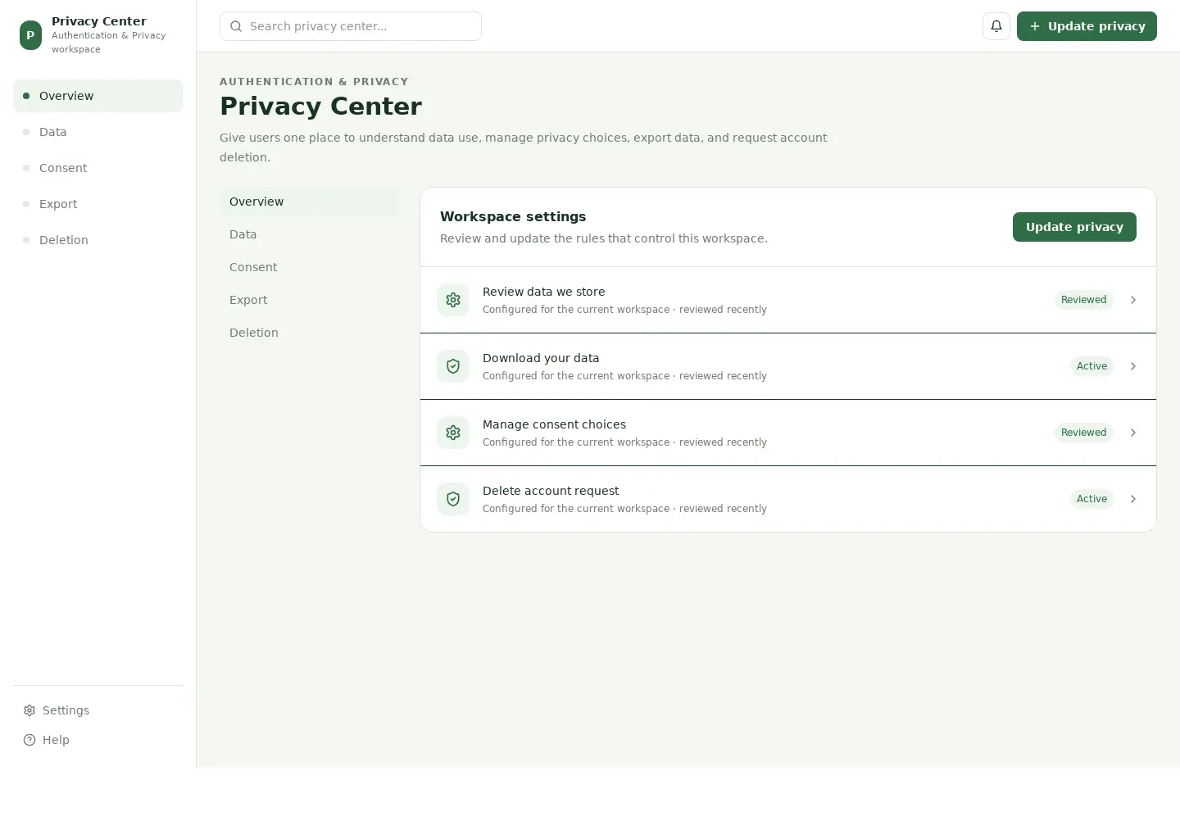Click the Privacy Center sidebar title
This screenshot has width=1180, height=839.
click(x=99, y=21)
